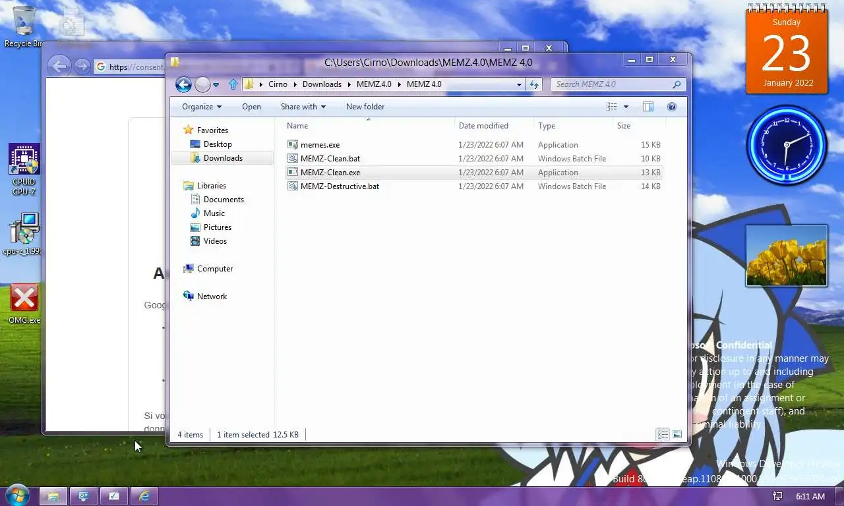Open the address bar history dropdown
Screen dimensions: 844x506
[x=519, y=84]
